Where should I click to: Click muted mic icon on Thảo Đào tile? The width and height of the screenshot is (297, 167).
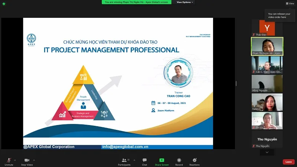tap(254, 35)
